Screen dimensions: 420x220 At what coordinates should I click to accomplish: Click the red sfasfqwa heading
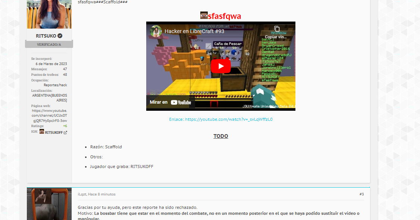(x=225, y=16)
